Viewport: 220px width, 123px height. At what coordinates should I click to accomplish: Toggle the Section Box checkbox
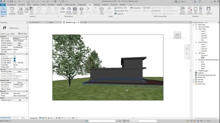14,67
